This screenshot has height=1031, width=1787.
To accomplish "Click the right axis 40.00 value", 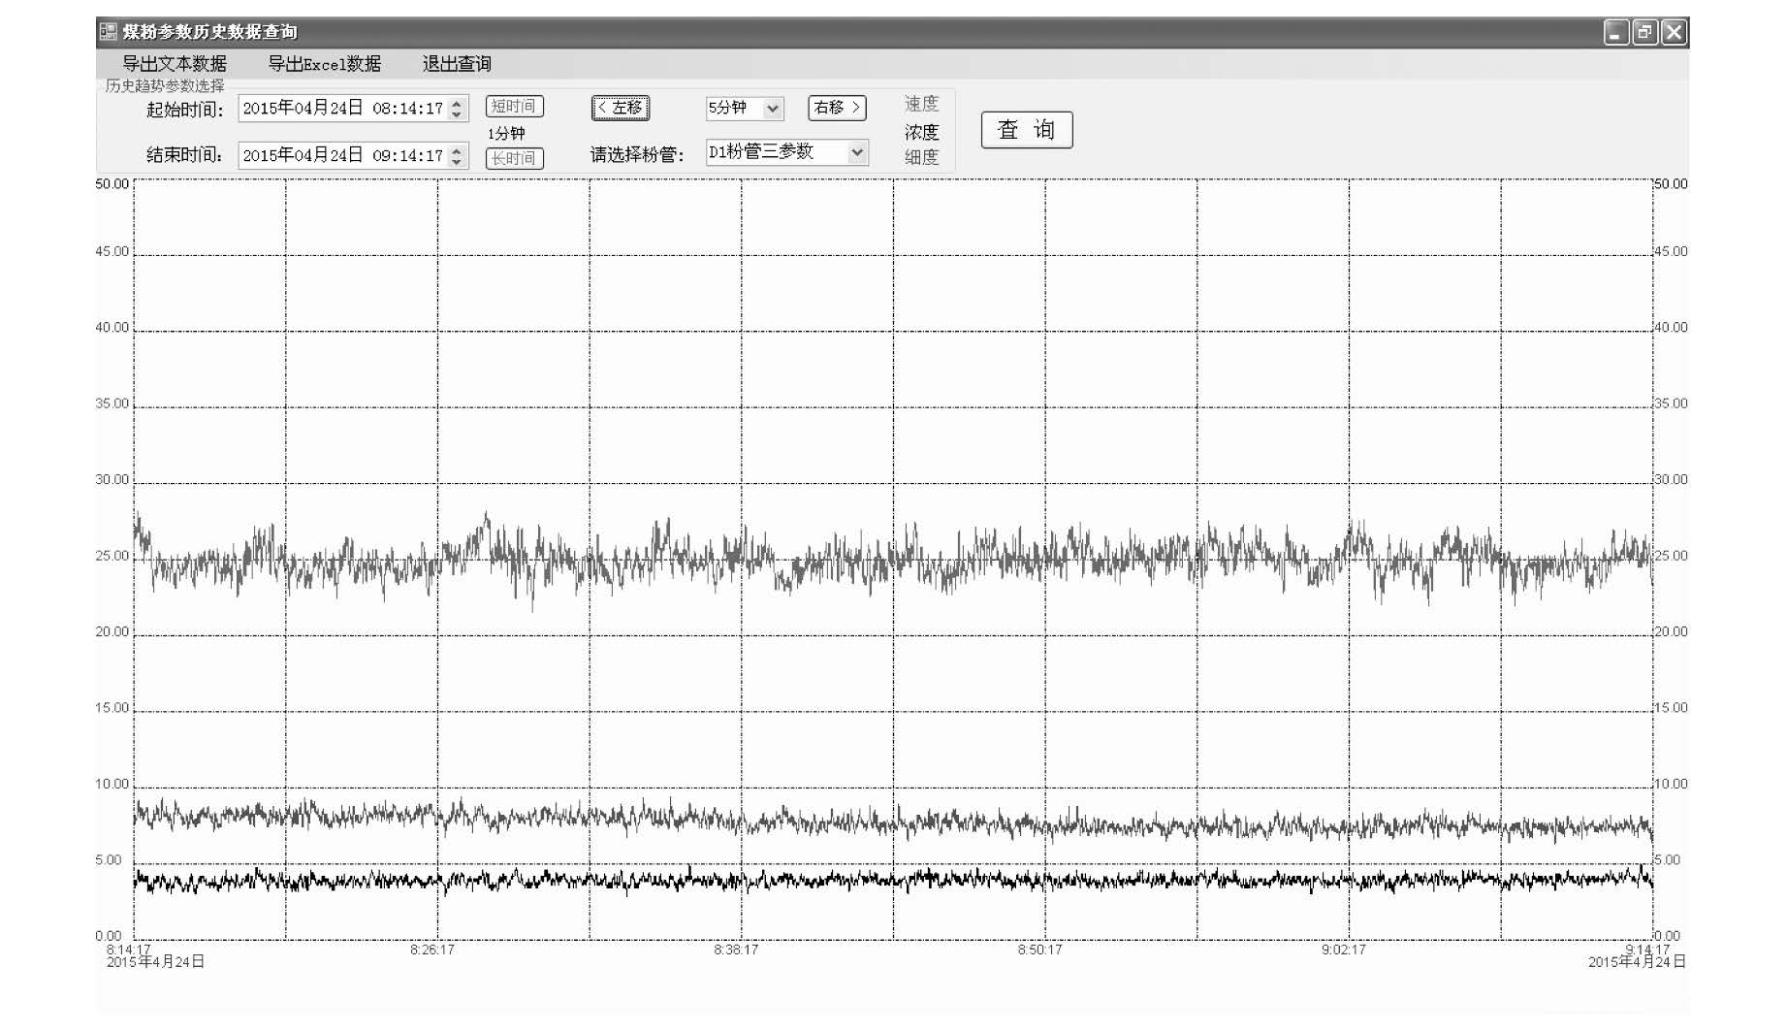I will (x=1671, y=328).
